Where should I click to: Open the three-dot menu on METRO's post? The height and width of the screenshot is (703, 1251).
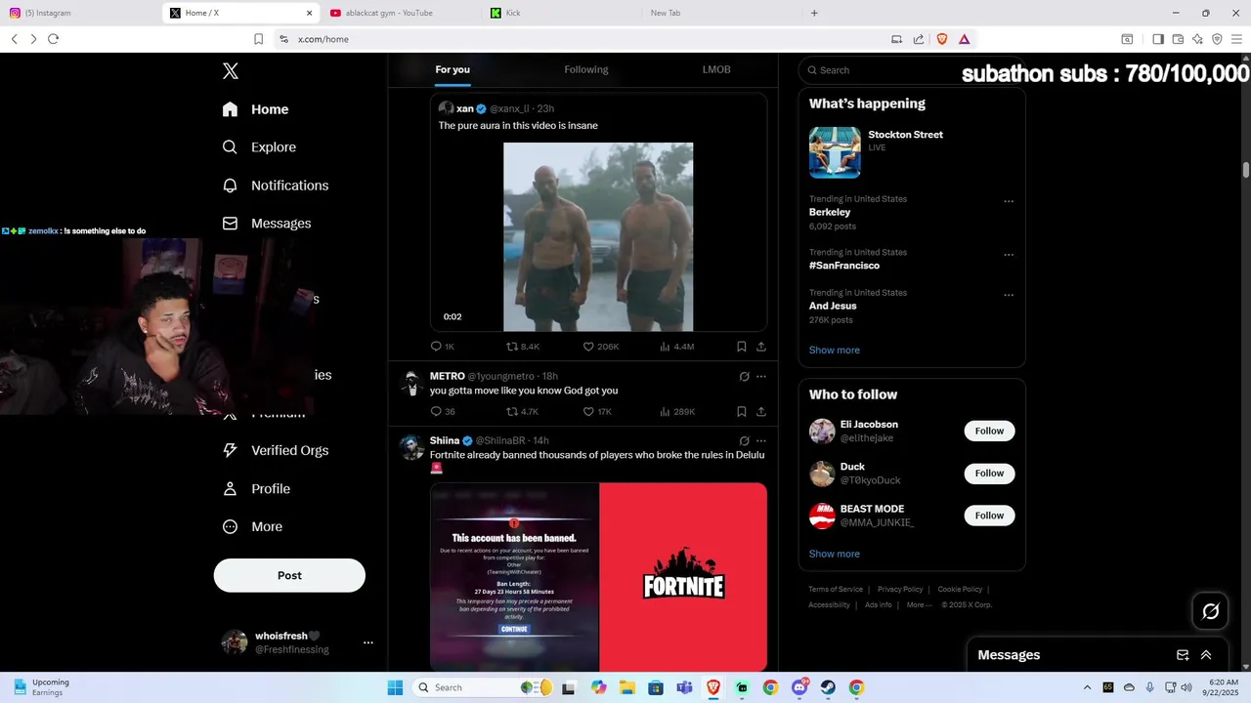761,376
